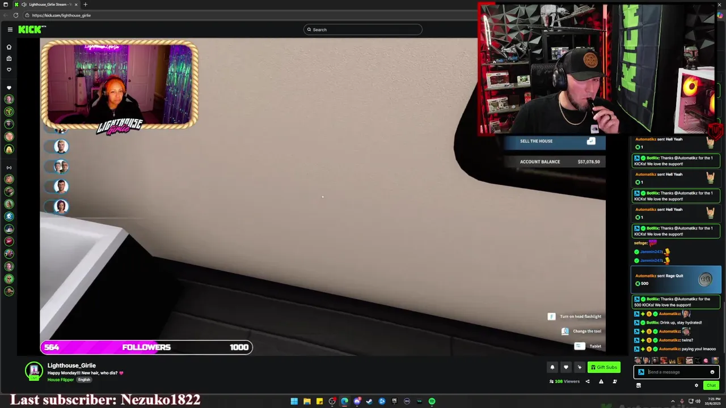Click the House Flipper category link
Screen dimensions: 726x408
coord(61,380)
